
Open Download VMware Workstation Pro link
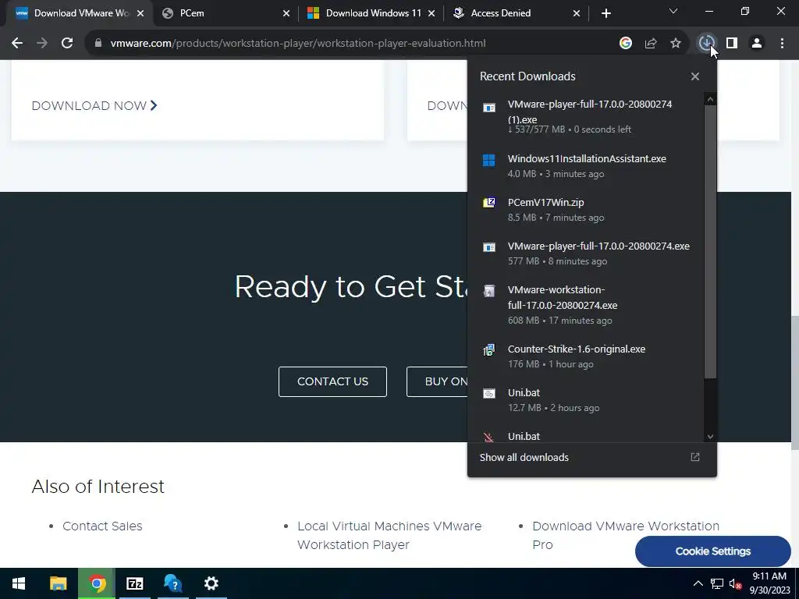pyautogui.click(x=626, y=535)
